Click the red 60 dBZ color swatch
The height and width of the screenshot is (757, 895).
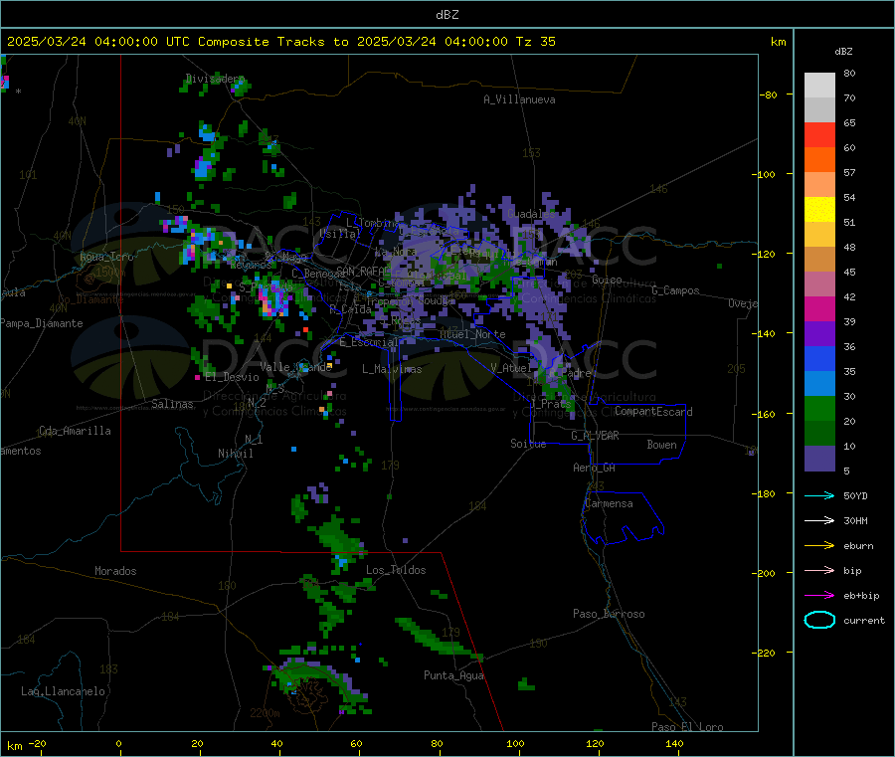click(x=819, y=134)
